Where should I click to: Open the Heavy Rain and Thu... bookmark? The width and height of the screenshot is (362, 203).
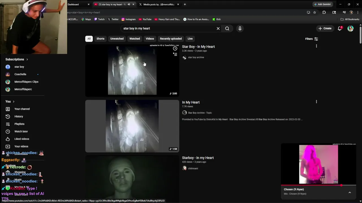pos(167,19)
